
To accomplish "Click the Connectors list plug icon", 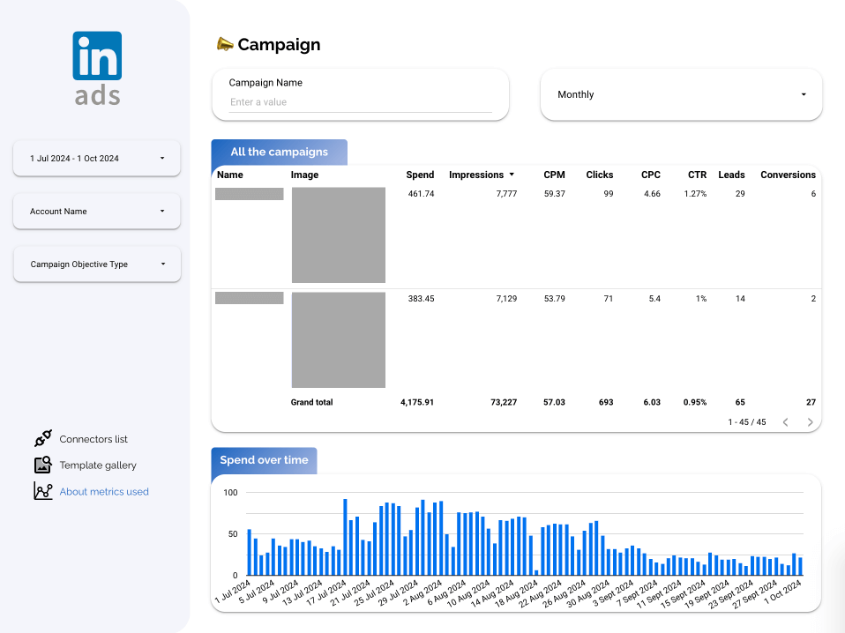I will point(42,439).
